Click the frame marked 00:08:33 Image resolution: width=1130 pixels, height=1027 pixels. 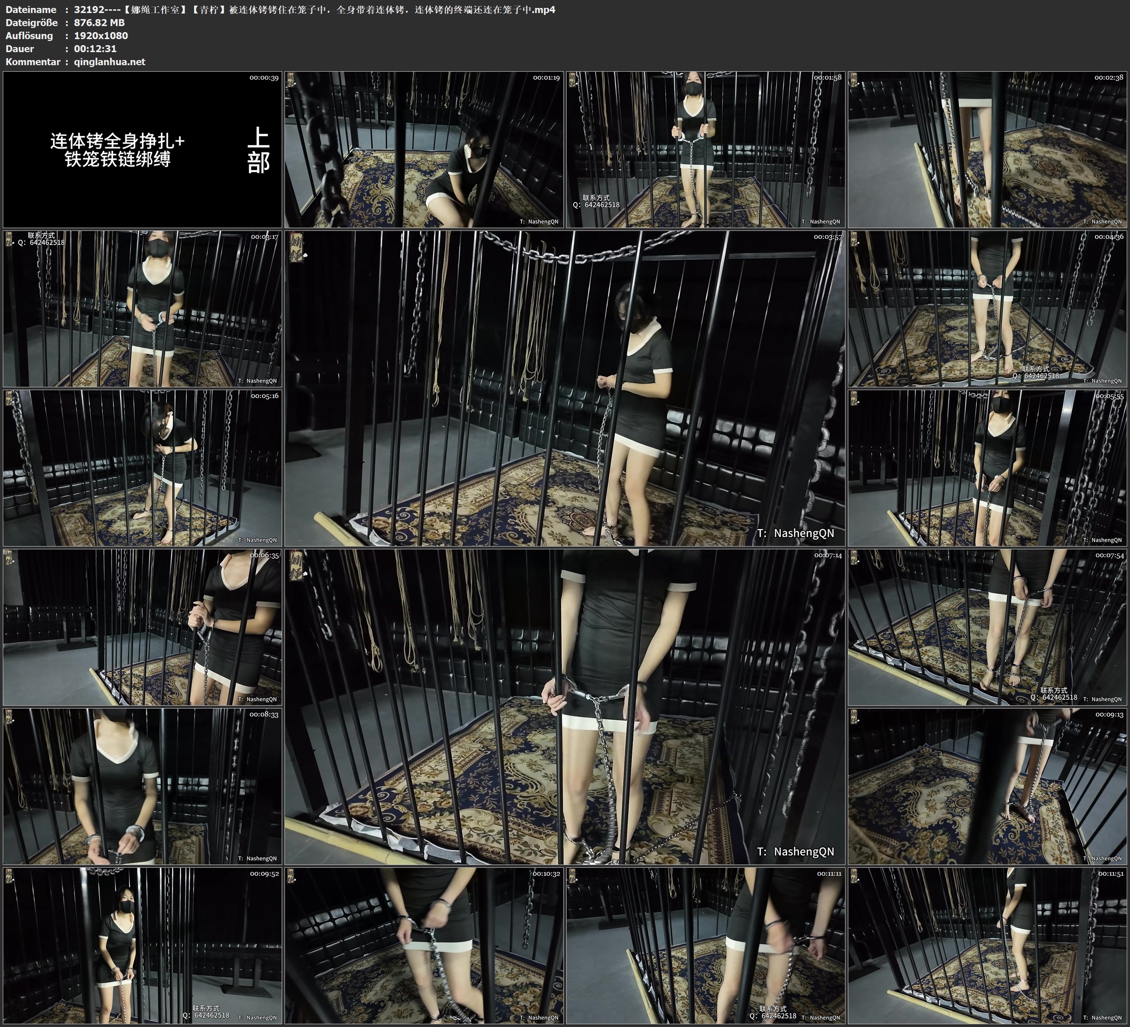(142, 786)
